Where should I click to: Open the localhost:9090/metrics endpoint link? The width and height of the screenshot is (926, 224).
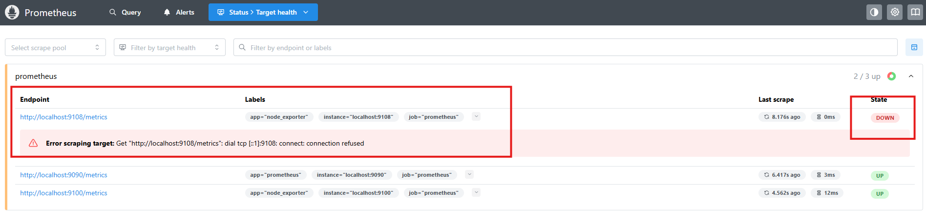tap(63, 175)
